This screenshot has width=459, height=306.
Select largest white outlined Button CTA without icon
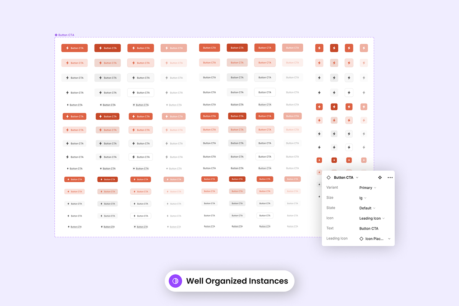(265, 92)
